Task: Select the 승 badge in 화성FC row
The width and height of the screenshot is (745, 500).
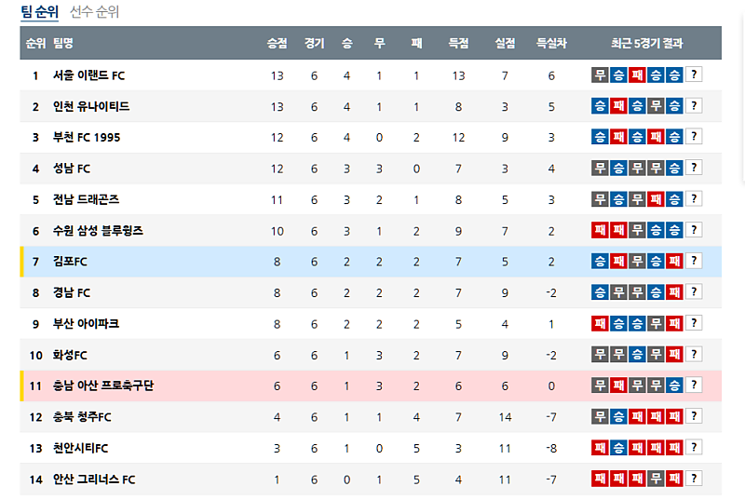Action: tap(637, 355)
